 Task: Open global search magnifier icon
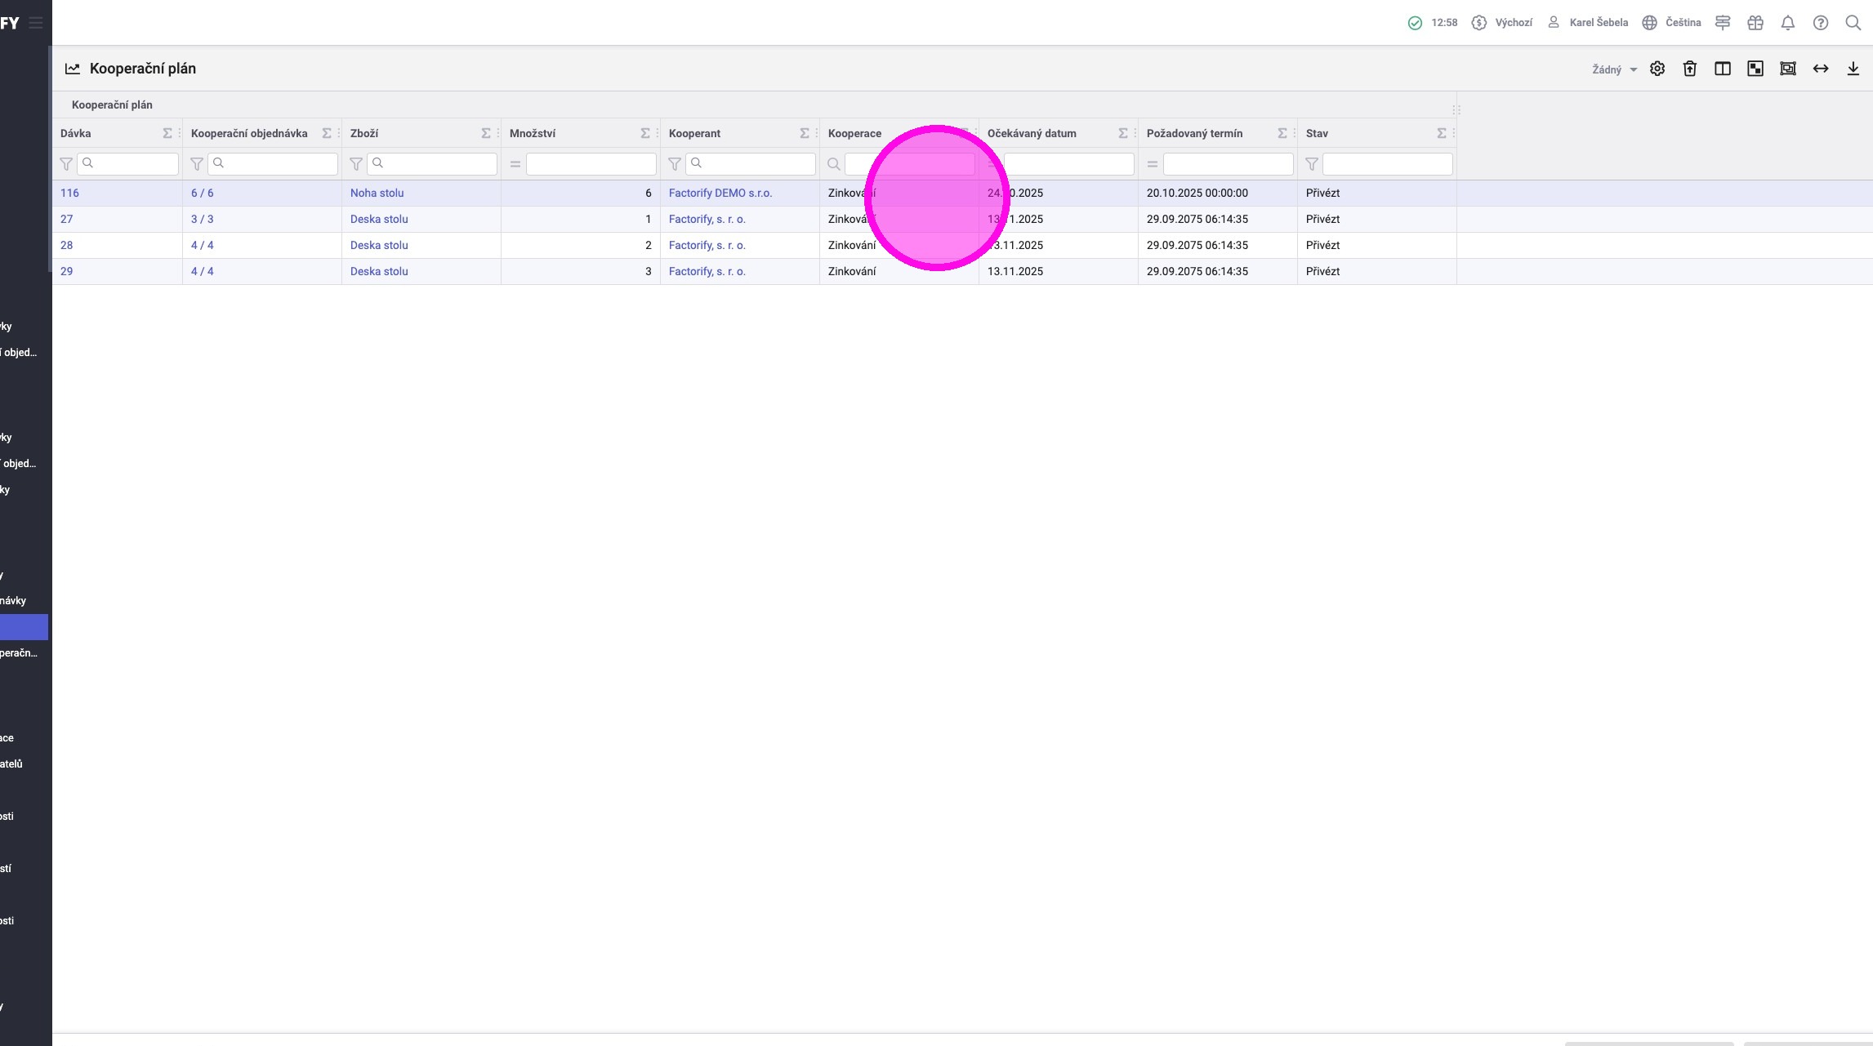[x=1853, y=23]
